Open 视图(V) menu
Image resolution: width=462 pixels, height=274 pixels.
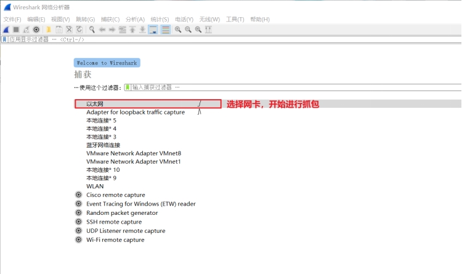click(60, 20)
